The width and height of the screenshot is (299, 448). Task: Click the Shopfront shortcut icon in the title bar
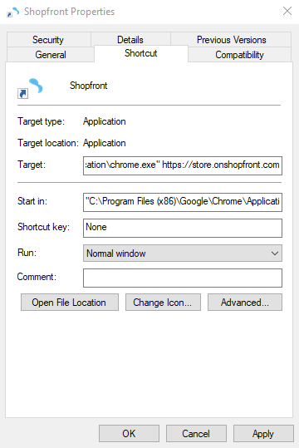13,12
